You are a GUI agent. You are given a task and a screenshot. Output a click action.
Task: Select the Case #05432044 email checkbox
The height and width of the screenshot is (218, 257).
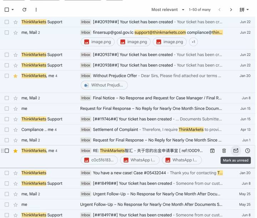(7, 173)
